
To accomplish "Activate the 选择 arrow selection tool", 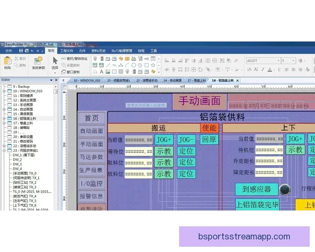I will (x=55, y=60).
